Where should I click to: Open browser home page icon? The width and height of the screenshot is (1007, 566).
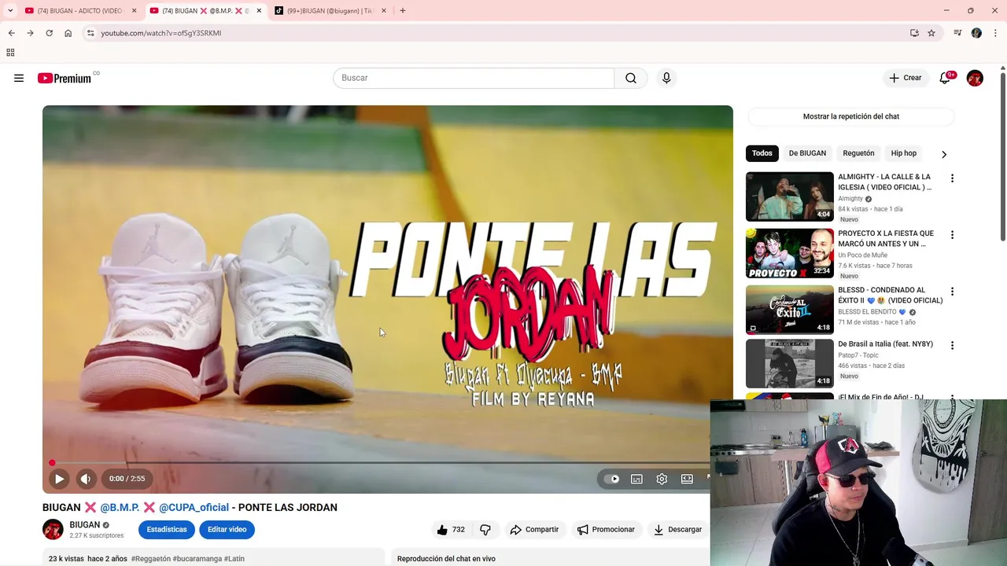(68, 33)
